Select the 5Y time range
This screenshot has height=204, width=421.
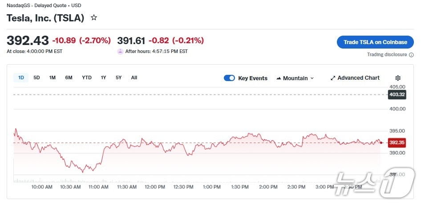click(x=118, y=78)
